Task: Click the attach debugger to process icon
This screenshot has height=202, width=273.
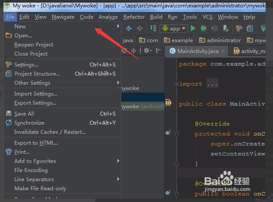Action: point(226,28)
